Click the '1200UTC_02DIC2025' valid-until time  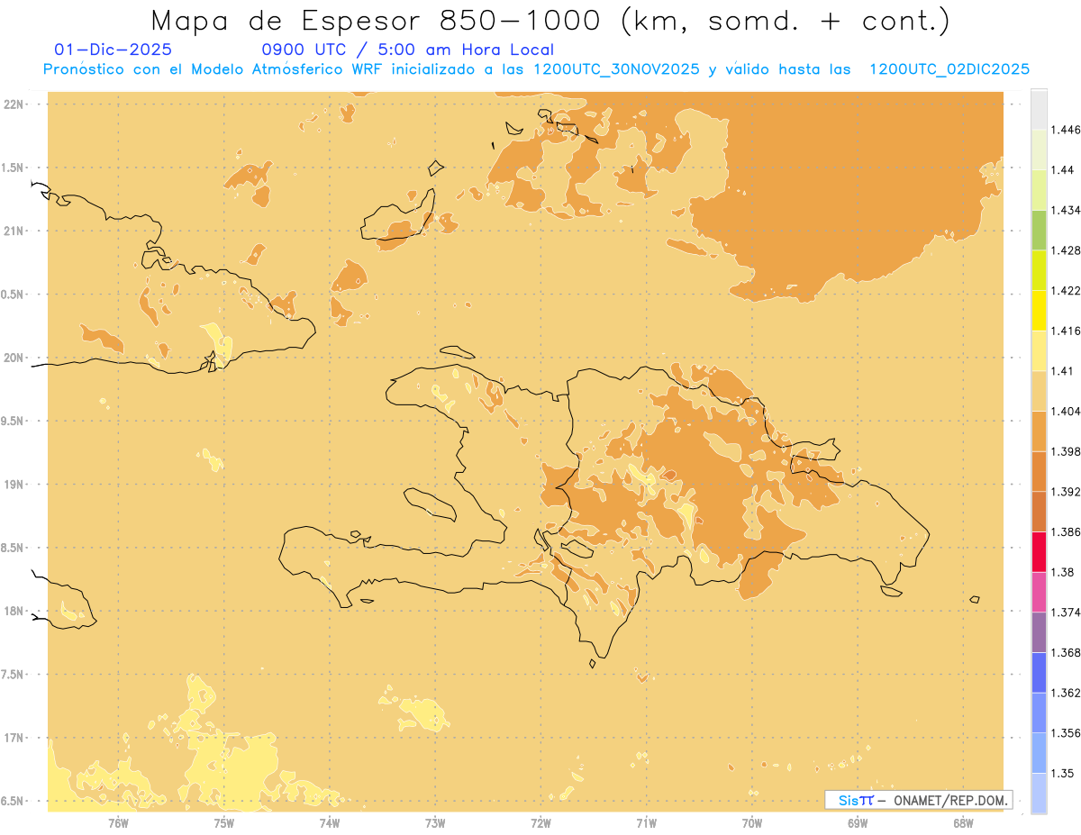[x=949, y=70]
